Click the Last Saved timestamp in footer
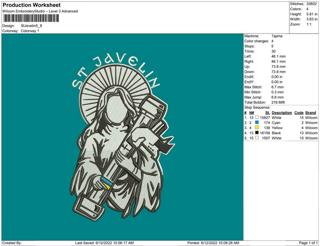The image size is (320, 246). tap(104, 243)
